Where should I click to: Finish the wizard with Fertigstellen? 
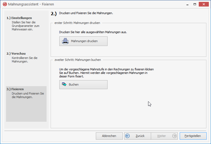click(193, 136)
